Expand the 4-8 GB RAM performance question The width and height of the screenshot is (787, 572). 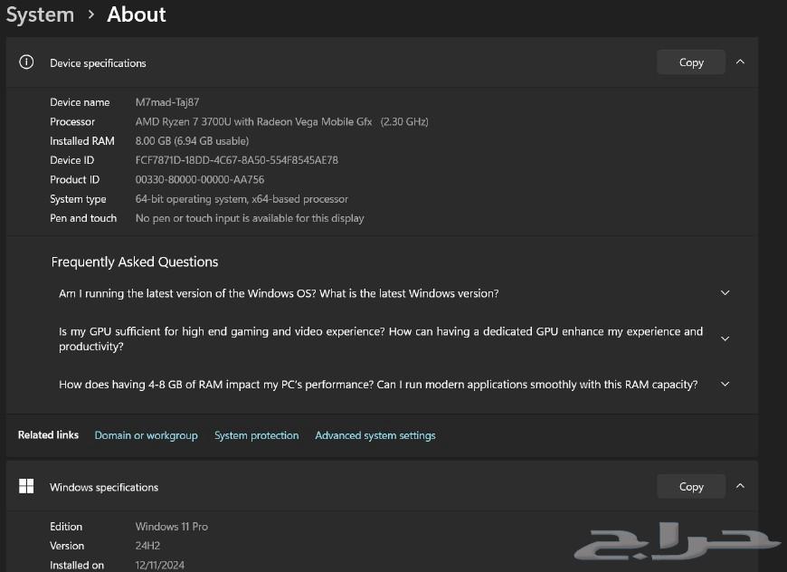tap(725, 384)
